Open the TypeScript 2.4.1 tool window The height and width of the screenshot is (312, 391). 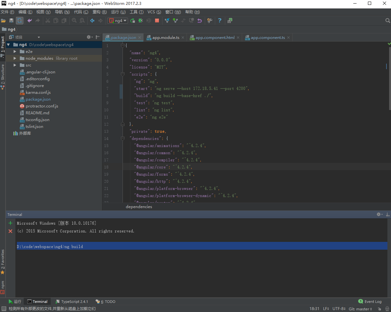click(x=72, y=302)
